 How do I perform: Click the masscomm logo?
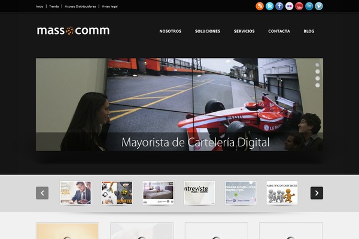pyautogui.click(x=73, y=30)
